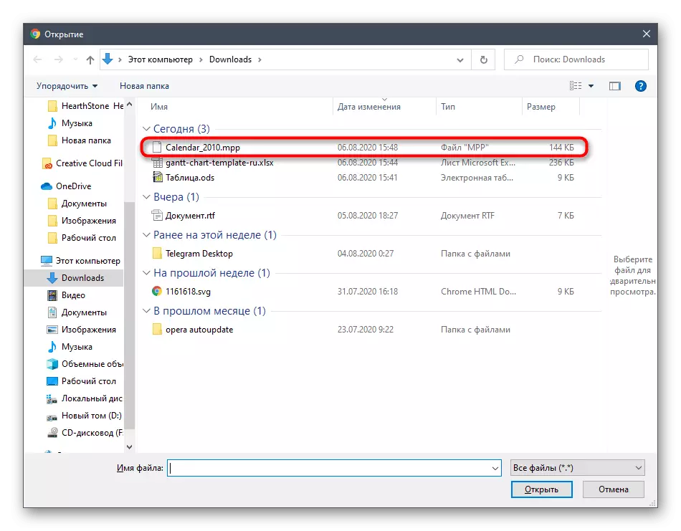Click the Up one level arrow icon
The image size is (681, 531).
pos(90,59)
